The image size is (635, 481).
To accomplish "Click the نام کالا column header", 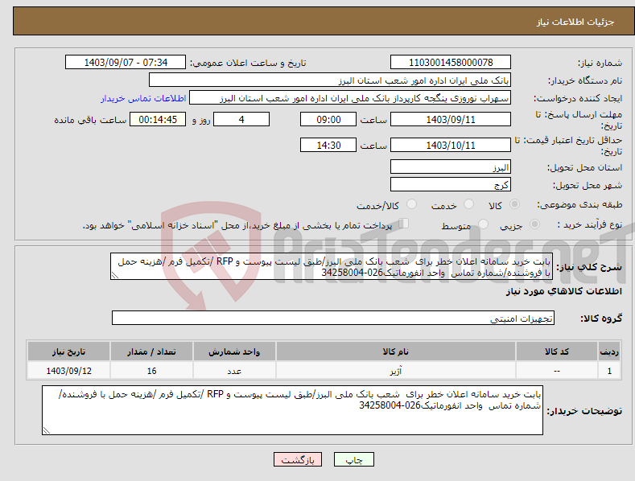I will click(396, 351).
